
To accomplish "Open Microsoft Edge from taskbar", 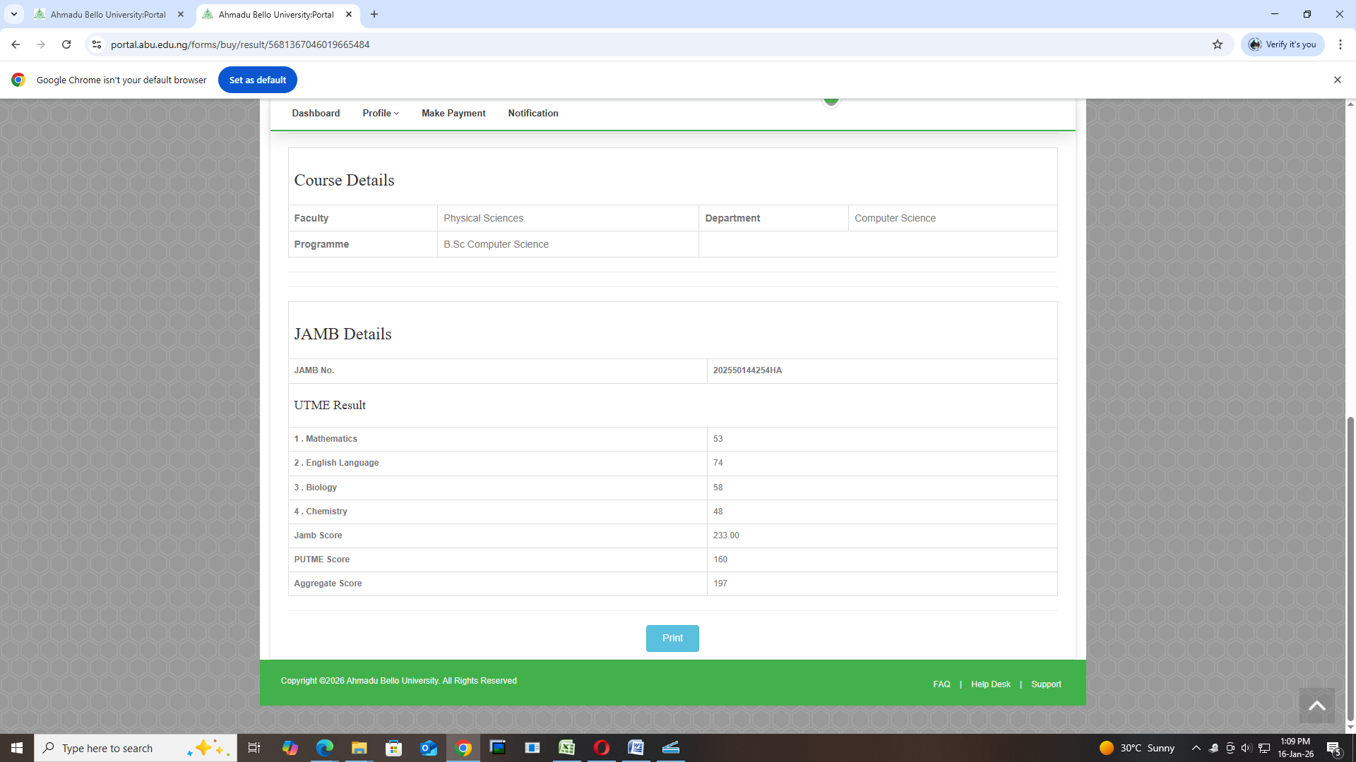I will [324, 748].
